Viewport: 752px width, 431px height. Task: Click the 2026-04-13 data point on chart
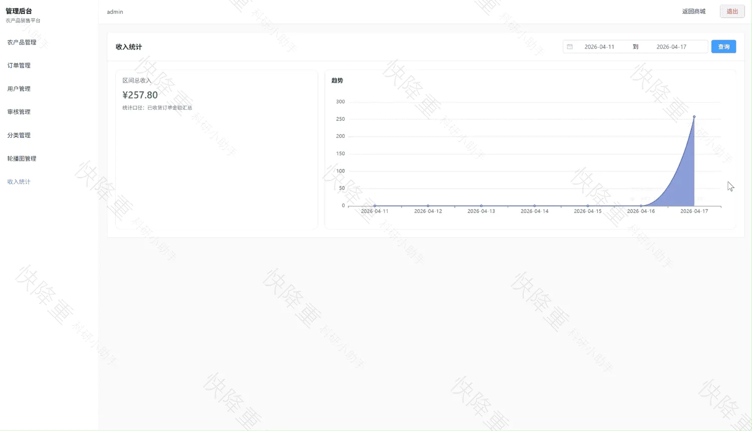coord(481,206)
